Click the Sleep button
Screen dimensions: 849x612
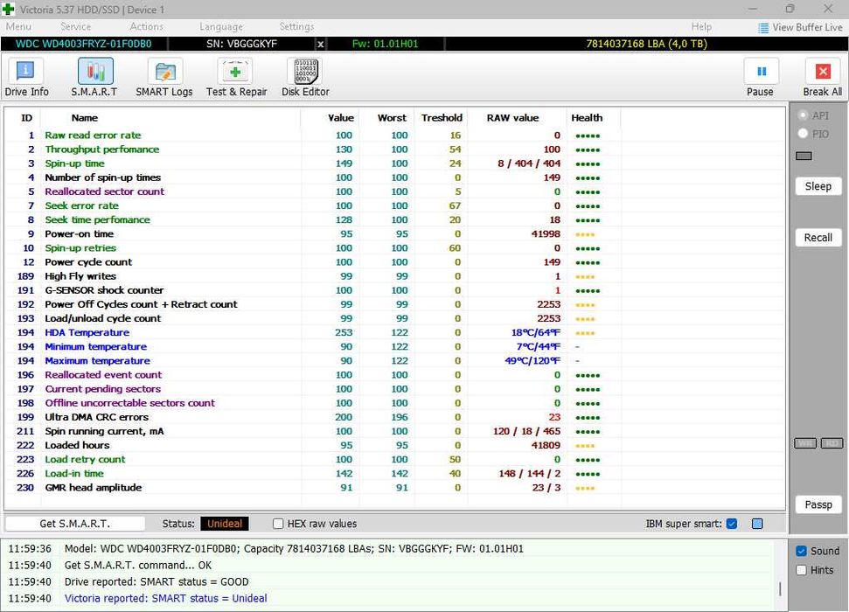click(x=818, y=186)
